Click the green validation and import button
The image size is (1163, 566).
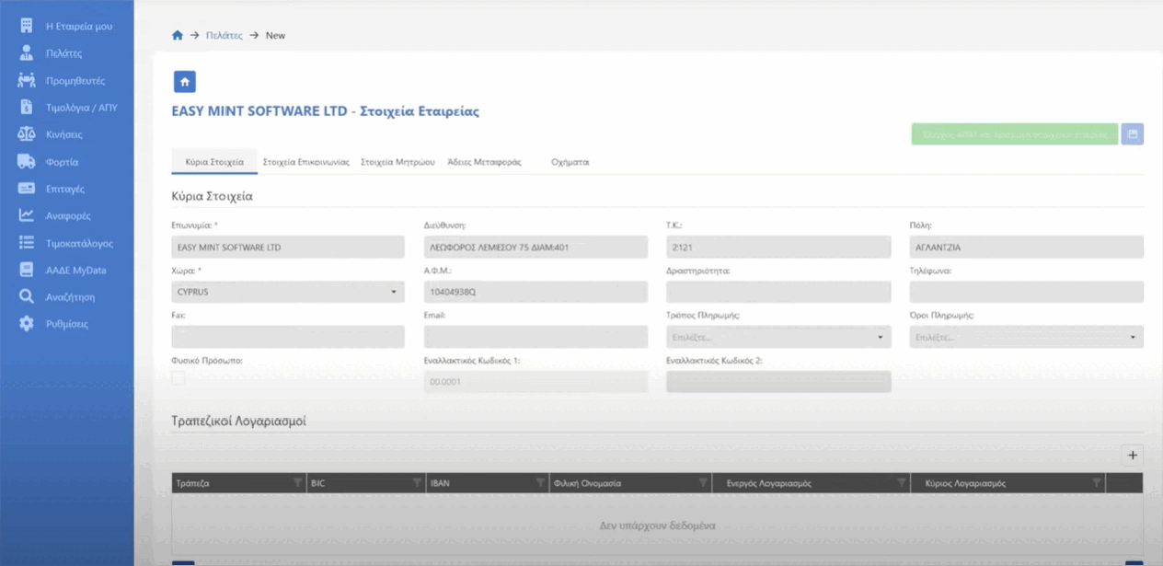tap(1014, 134)
